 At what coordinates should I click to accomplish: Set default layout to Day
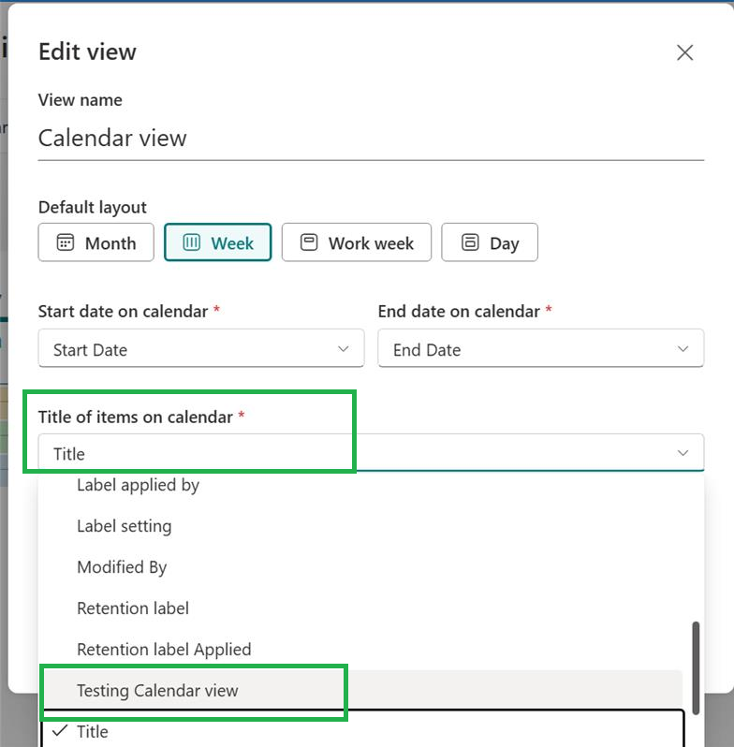pyautogui.click(x=490, y=242)
